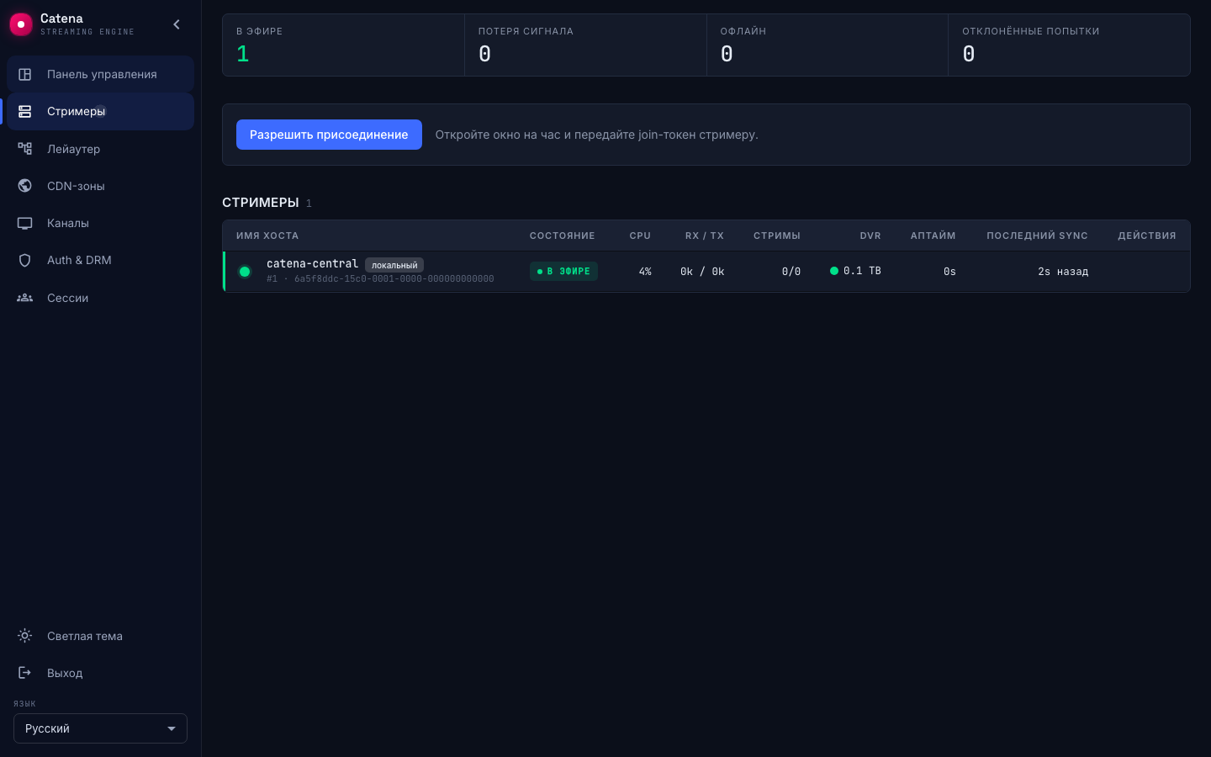
Task: Click the Выход label
Action: point(65,673)
